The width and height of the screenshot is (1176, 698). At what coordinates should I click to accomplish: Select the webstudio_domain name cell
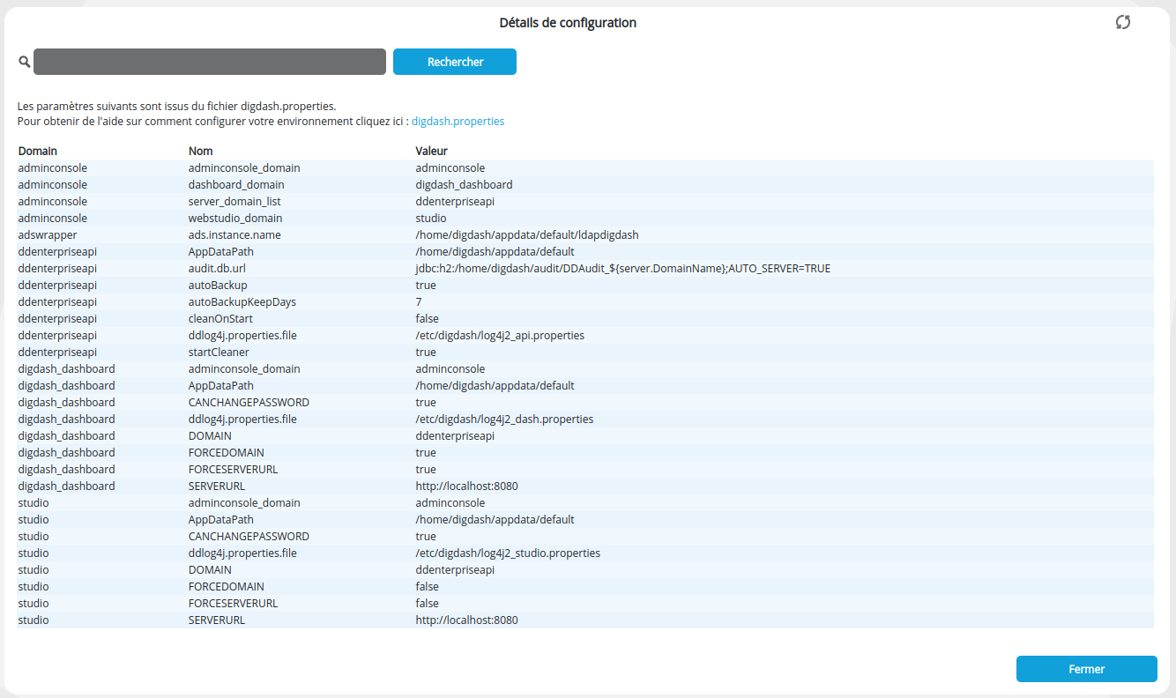pyautogui.click(x=235, y=219)
